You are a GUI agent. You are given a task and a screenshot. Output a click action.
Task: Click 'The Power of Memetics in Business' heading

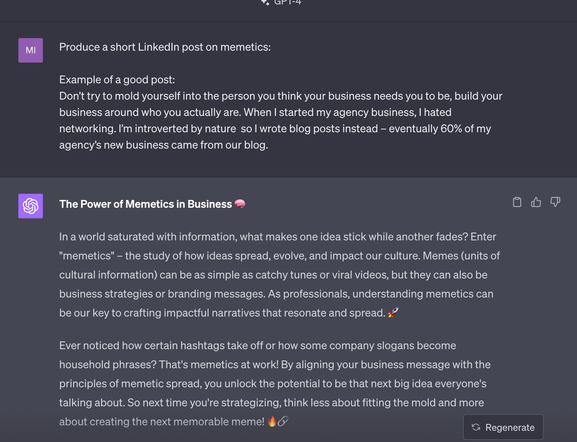pyautogui.click(x=146, y=204)
